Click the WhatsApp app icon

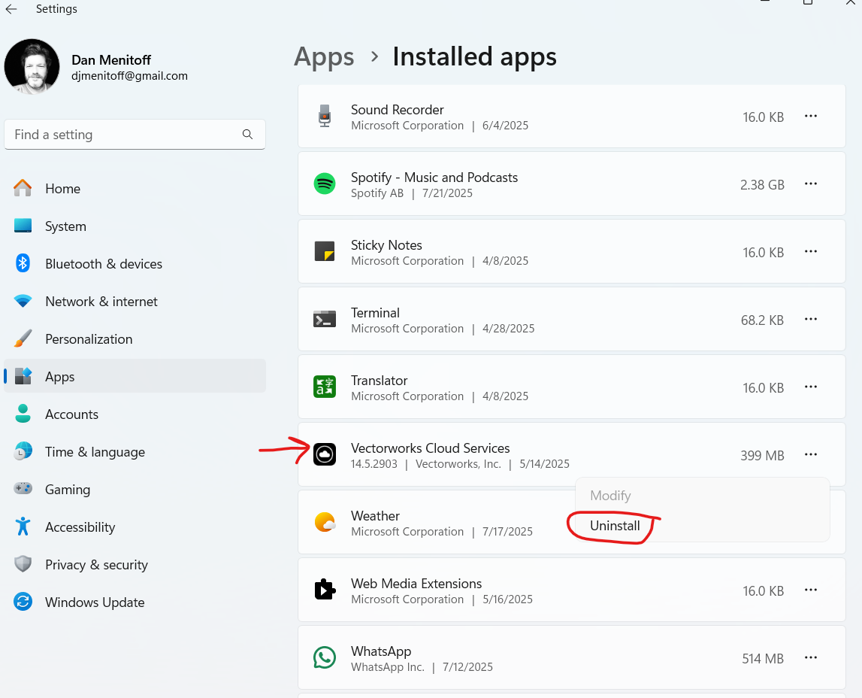(x=325, y=658)
